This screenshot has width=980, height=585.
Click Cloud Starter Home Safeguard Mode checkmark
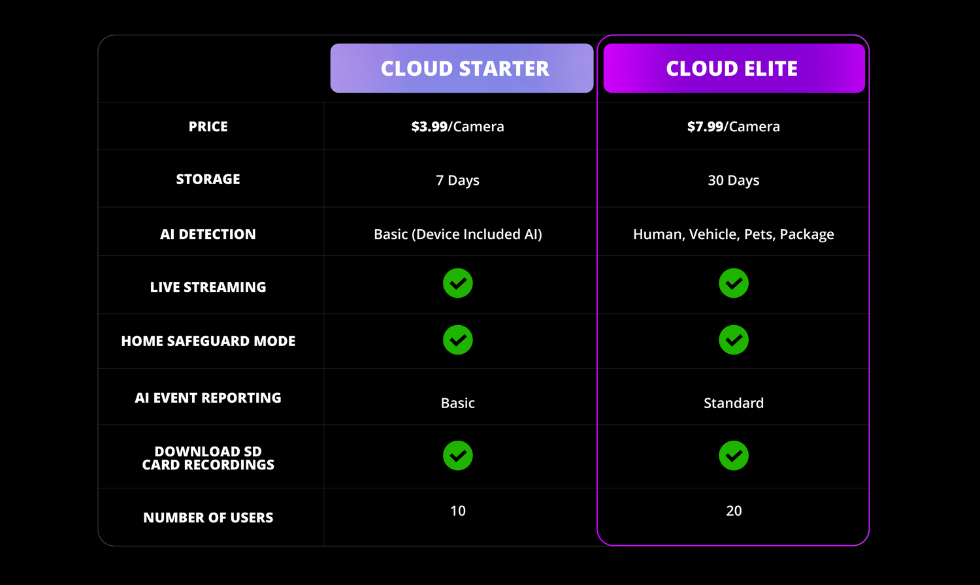(x=458, y=340)
